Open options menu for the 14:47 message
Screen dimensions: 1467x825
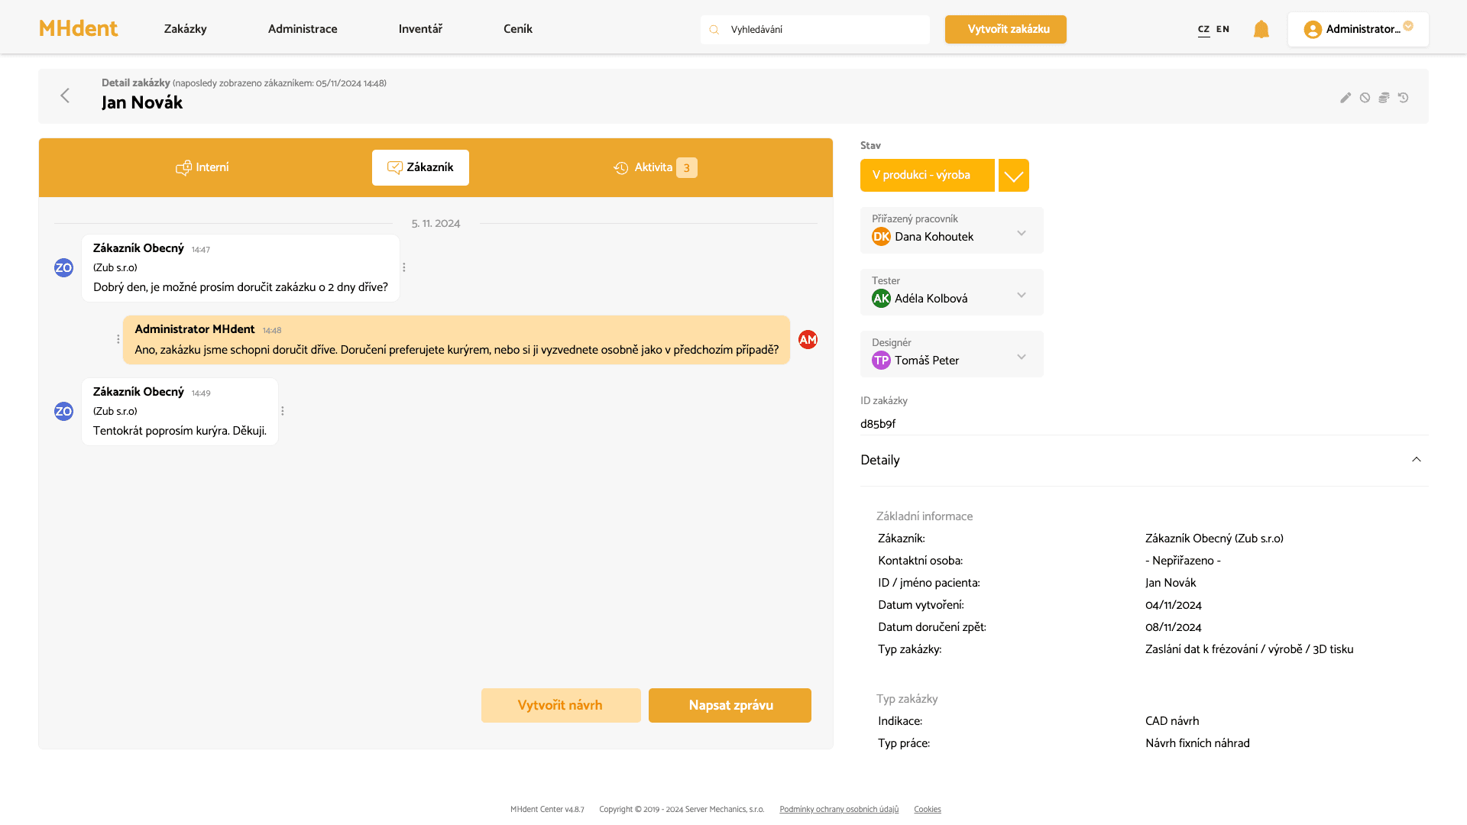[x=404, y=267]
